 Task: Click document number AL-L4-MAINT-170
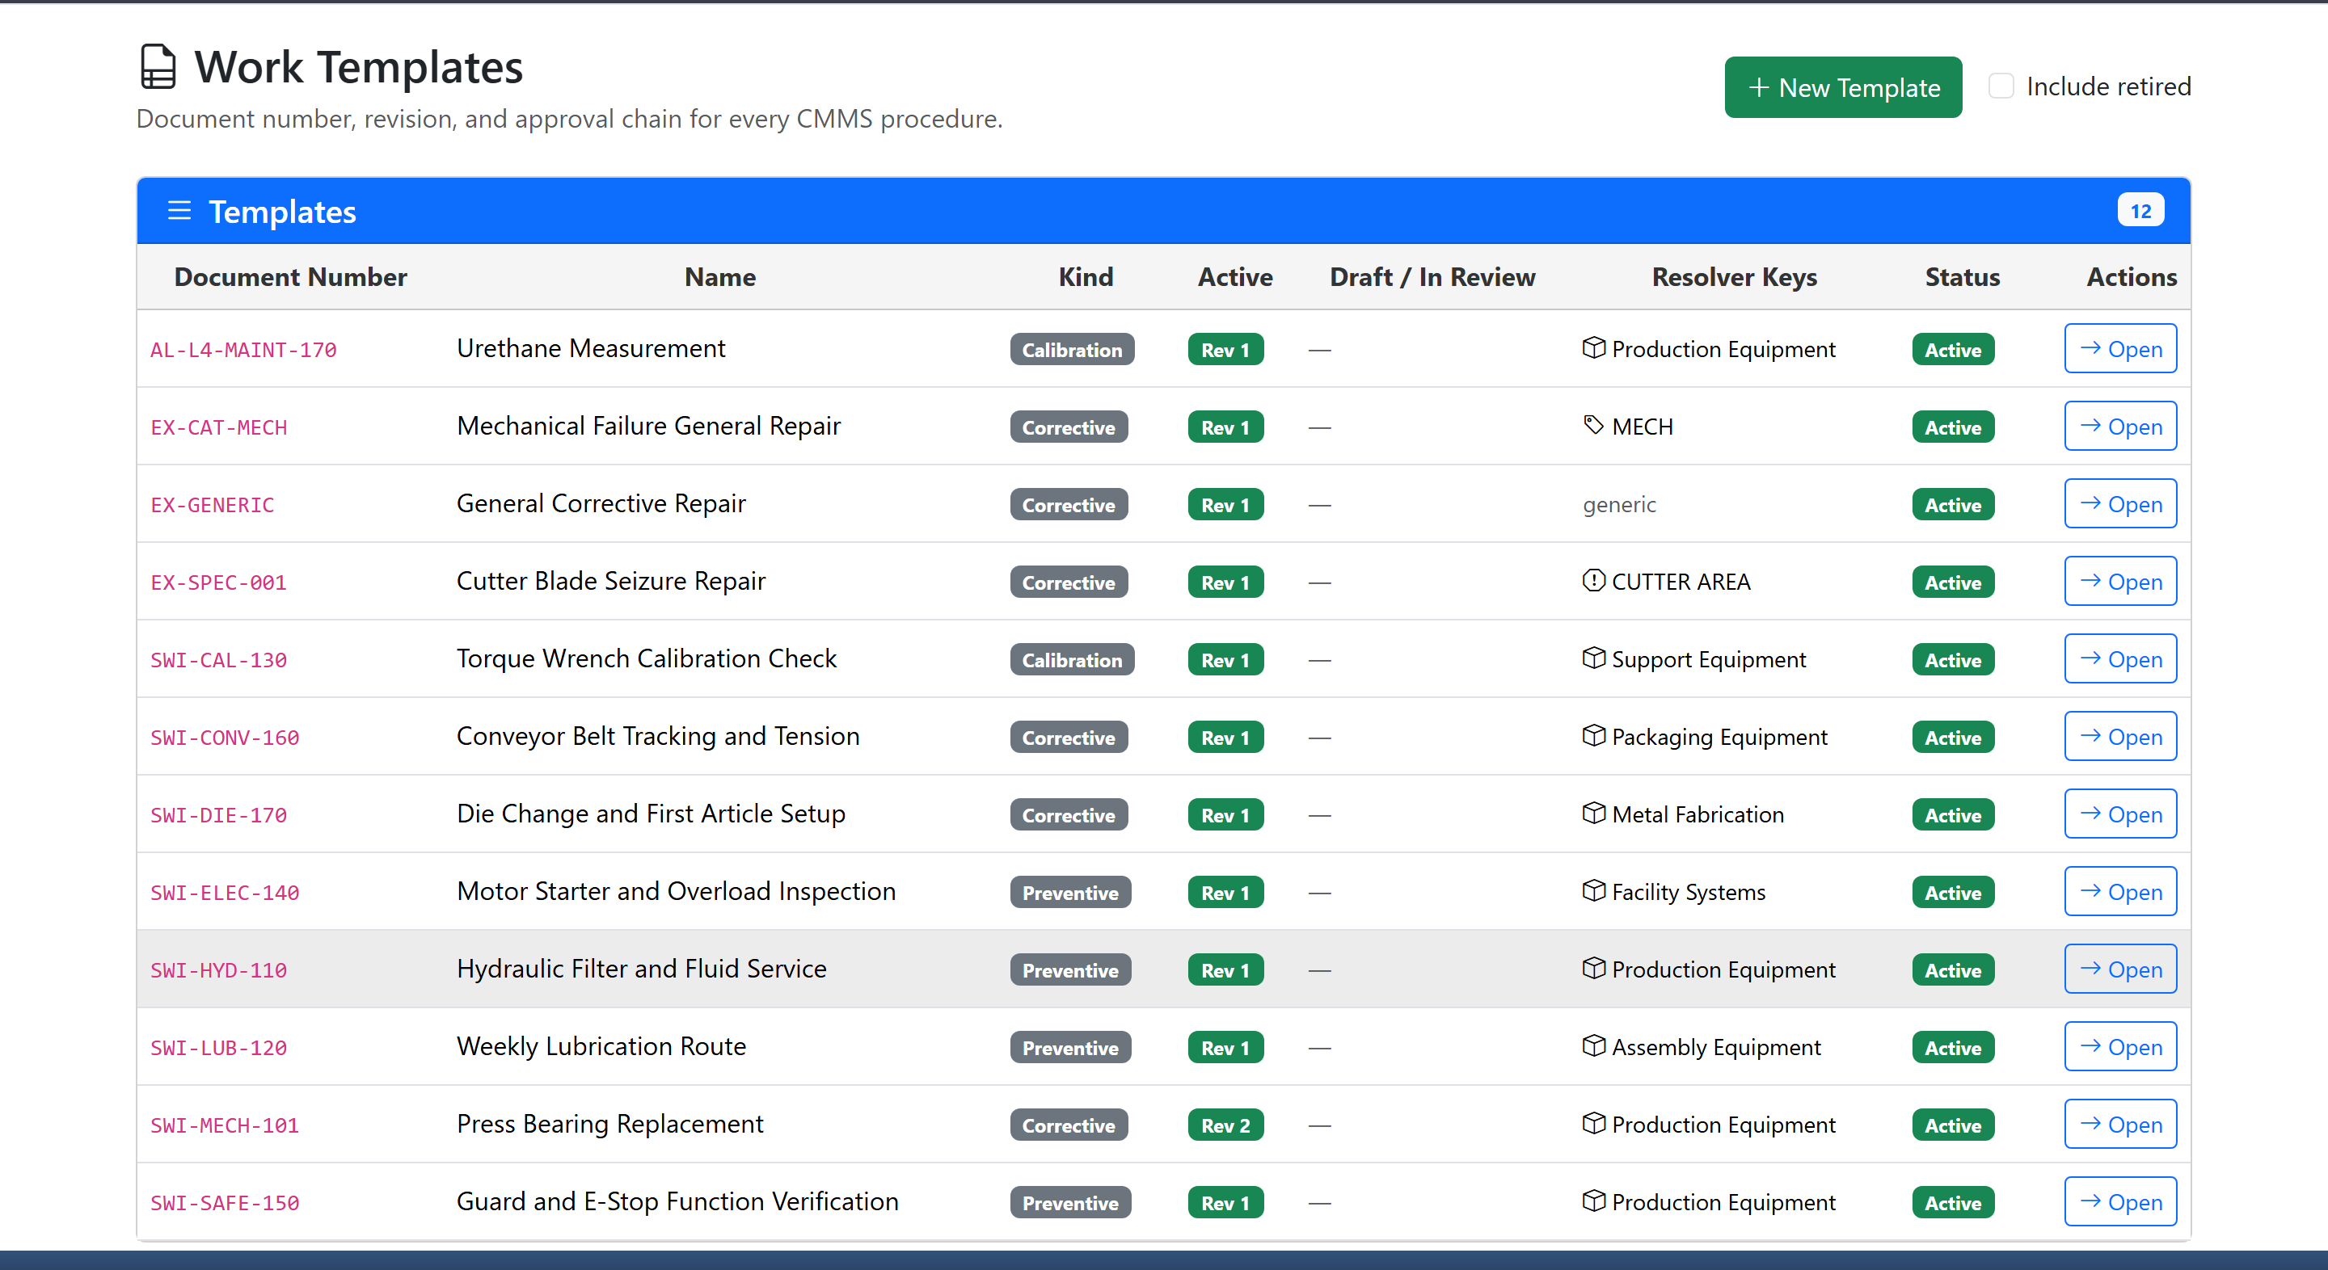pyautogui.click(x=243, y=350)
